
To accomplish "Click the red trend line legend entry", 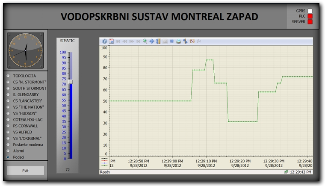I will 104,161.
